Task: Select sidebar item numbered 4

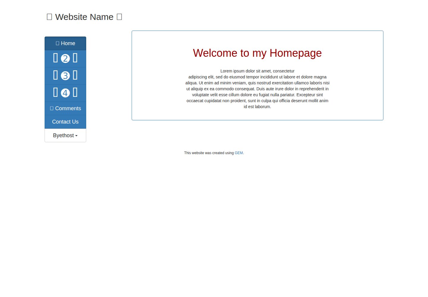Action: coord(65,93)
